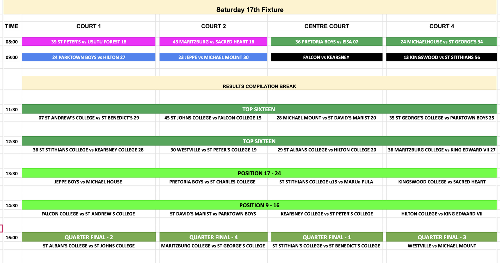This screenshot has width=500, height=263.
Task: Click the TIME header cell
Action: click(x=12, y=26)
